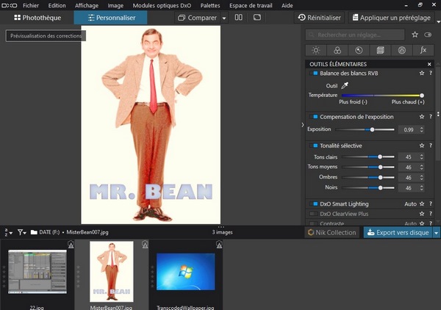
Task: Expand Export vers disque options arrow
Action: pos(436,233)
